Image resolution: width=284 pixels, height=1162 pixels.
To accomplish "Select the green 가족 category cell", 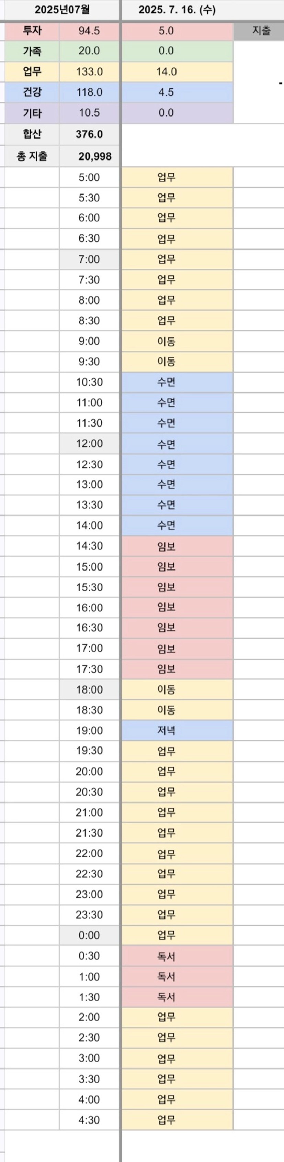I will tap(32, 52).
